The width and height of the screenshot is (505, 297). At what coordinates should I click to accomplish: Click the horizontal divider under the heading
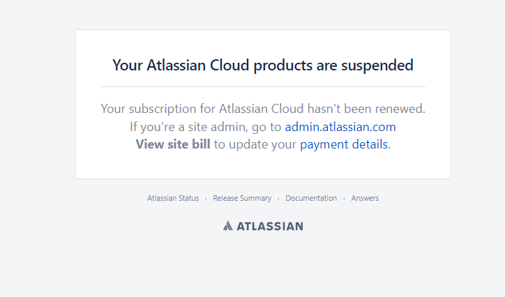click(263, 86)
